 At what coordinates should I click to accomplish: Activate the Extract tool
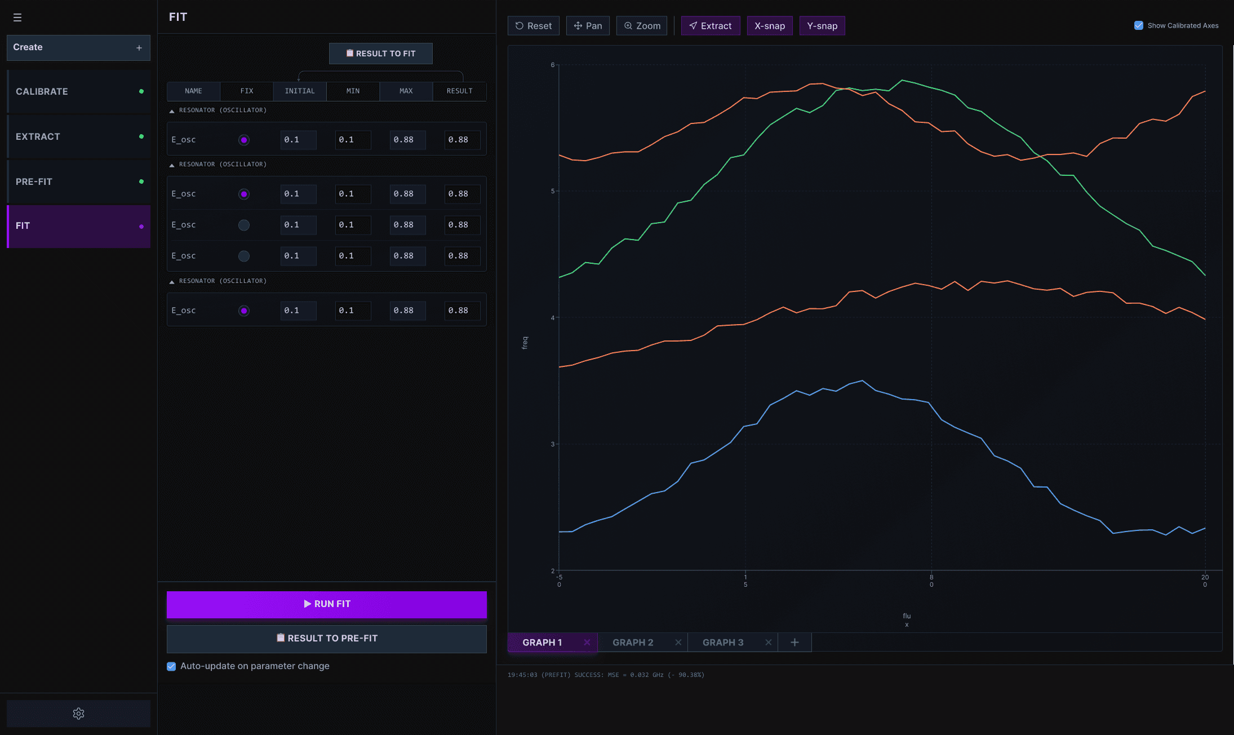[x=710, y=26]
